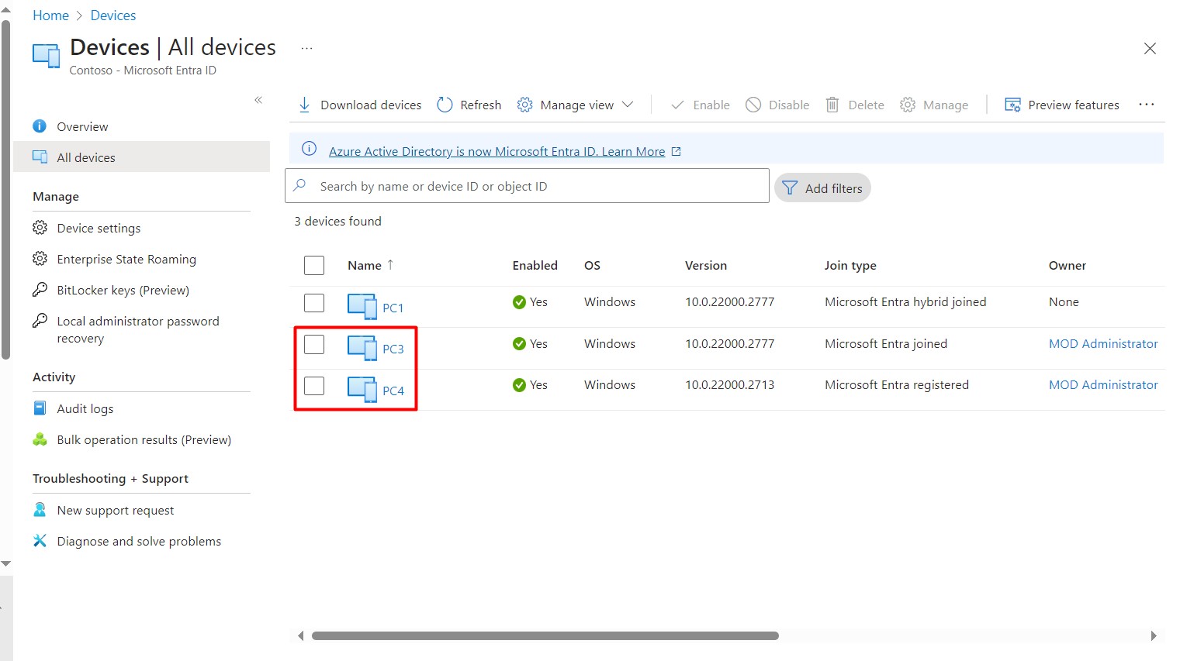Click the Join type column header
This screenshot has height=661, width=1180.
[850, 265]
